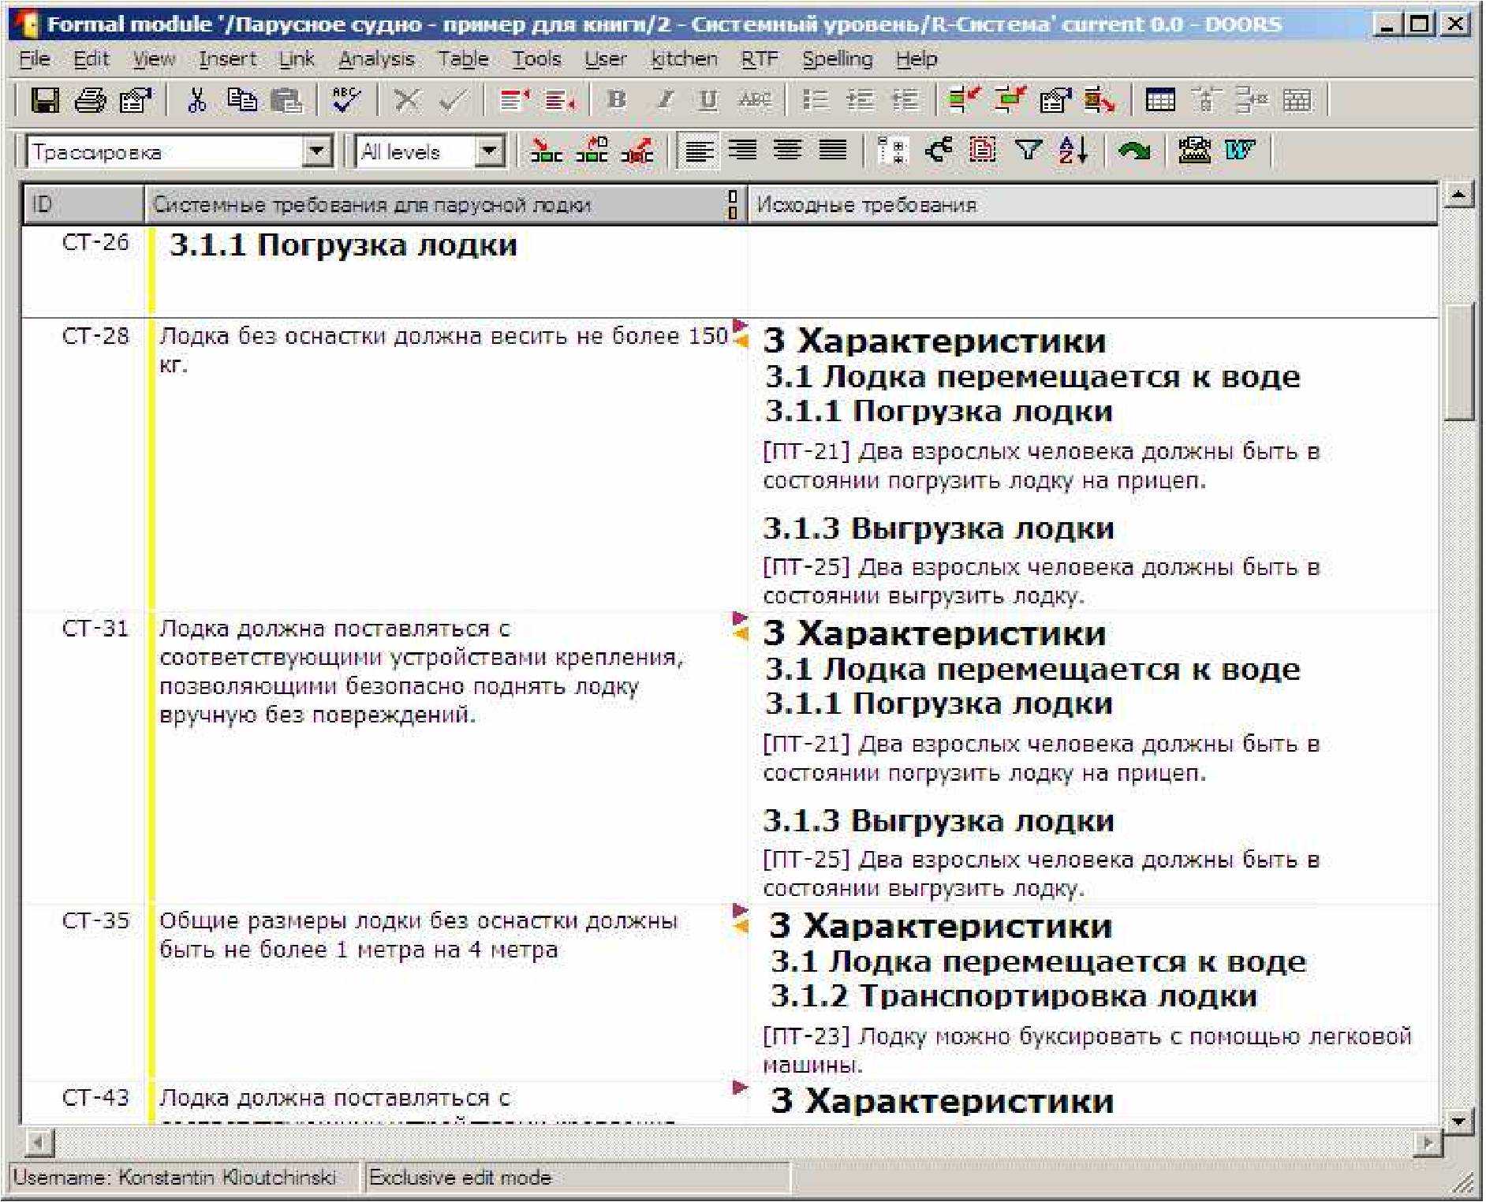1486x1202 pixels.
Task: Open object properties icon after the green block icons
Action: [1055, 100]
